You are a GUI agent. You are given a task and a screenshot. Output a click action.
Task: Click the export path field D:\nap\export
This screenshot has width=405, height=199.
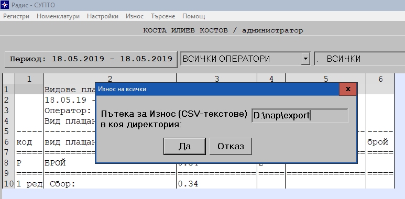pos(300,116)
